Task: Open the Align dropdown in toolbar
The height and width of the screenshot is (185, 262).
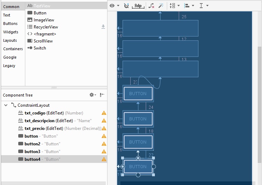Action: point(189,6)
